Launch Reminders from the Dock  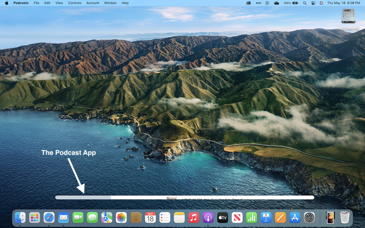click(x=165, y=218)
